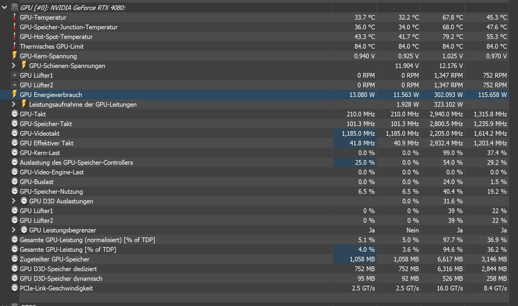Select the 'Nein' power limiter value
The image size is (518, 306).
(x=412, y=230)
